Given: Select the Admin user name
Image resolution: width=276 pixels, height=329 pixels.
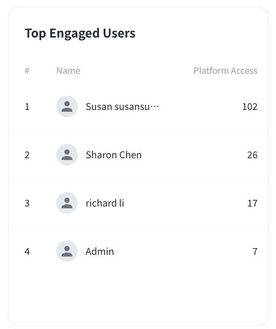Looking at the screenshot, I should click(100, 251).
